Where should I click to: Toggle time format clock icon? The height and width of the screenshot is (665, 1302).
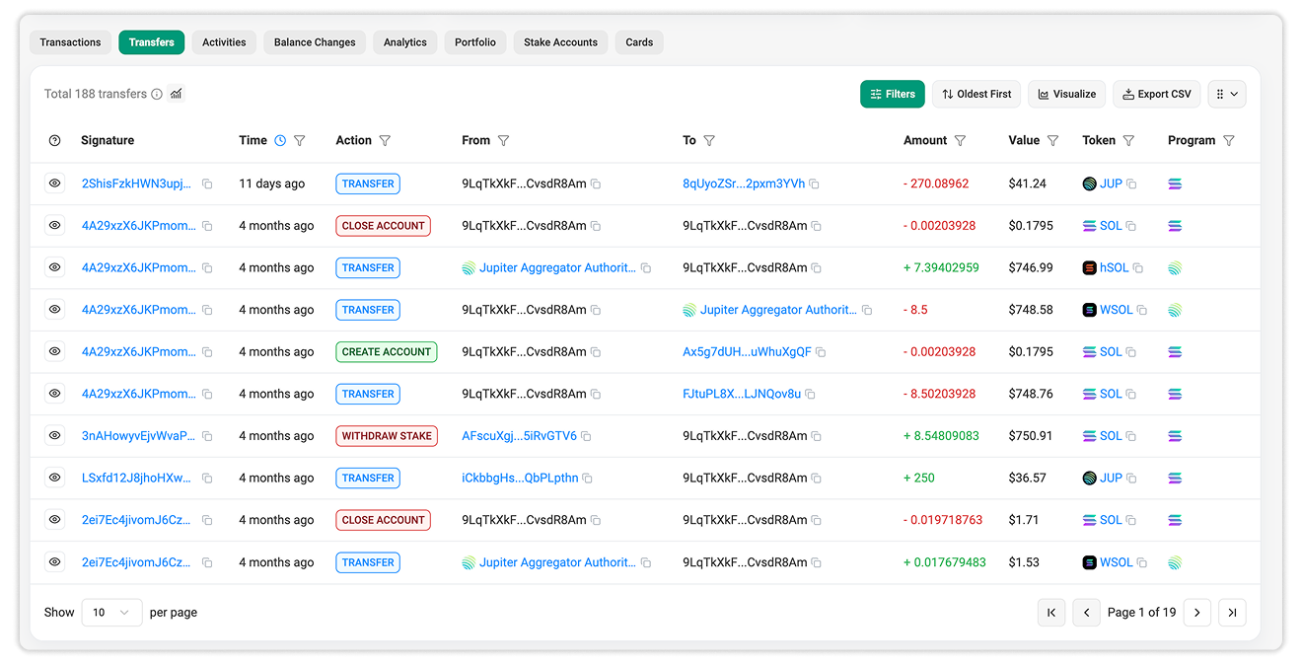[280, 141]
